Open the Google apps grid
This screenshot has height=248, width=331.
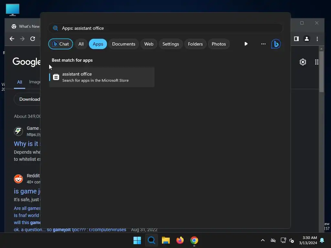[x=317, y=62]
